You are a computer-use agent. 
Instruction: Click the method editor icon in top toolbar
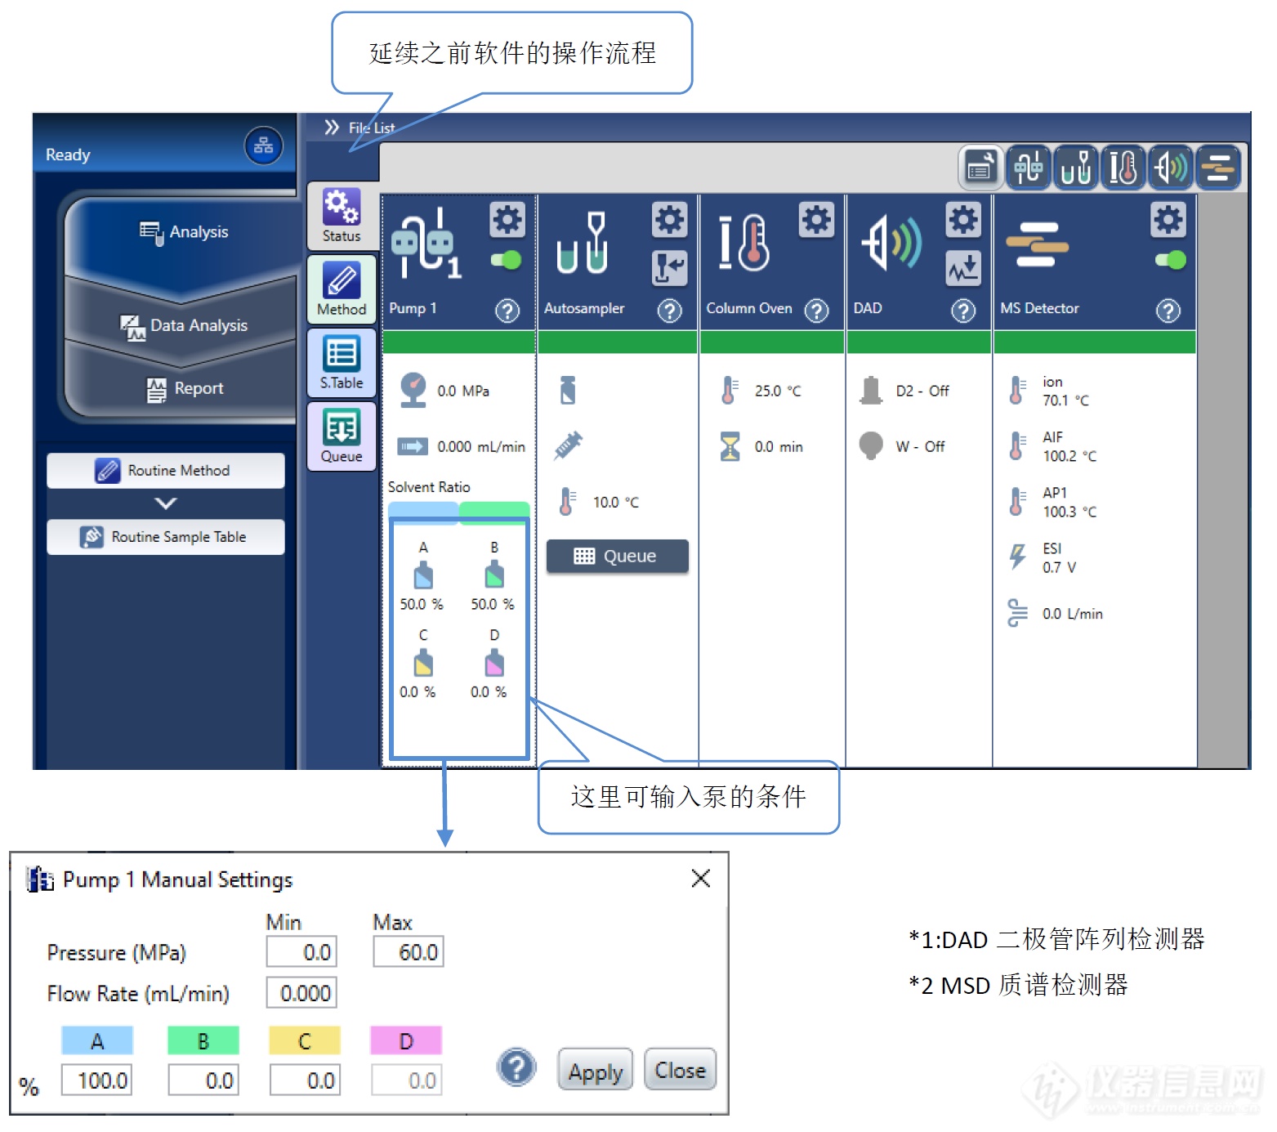pos(980,168)
